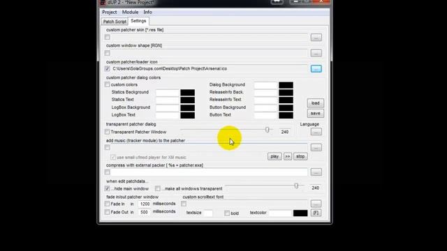
Task: Click the Arsenal.ico icon path field
Action: (x=209, y=68)
